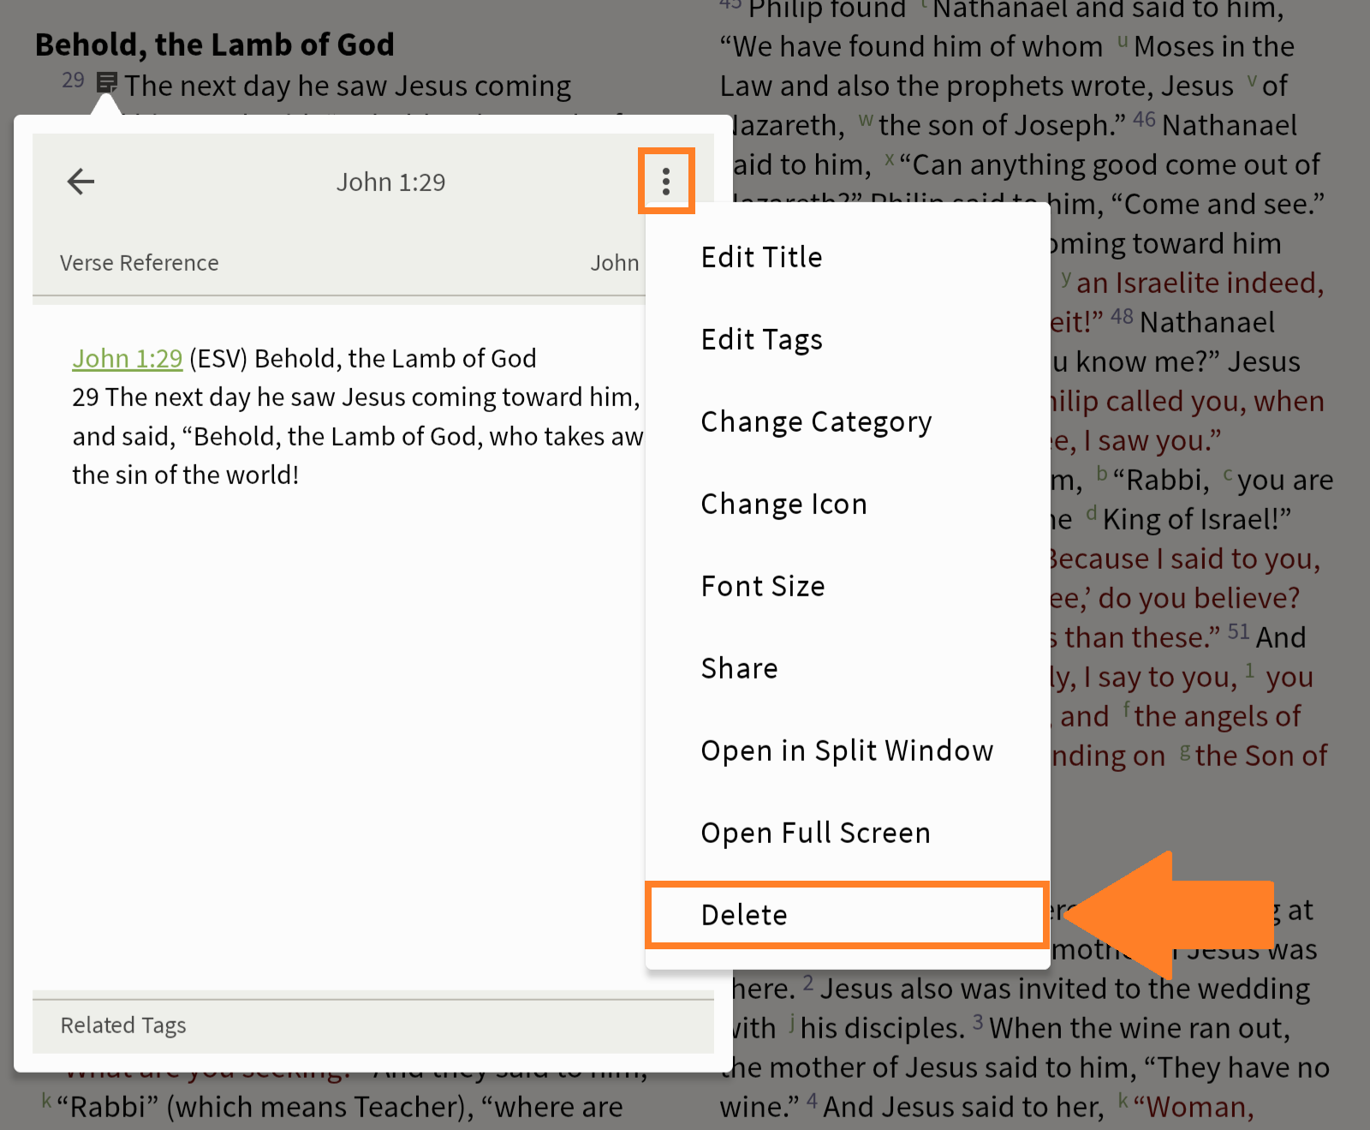This screenshot has width=1370, height=1130.
Task: Choose Edit Title from the menu
Action: (761, 257)
